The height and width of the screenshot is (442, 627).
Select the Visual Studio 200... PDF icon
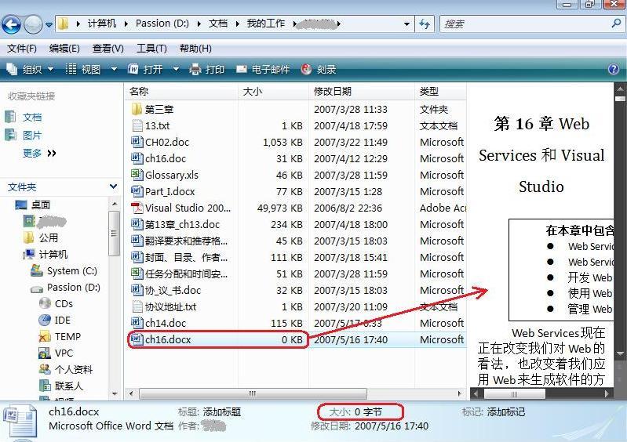137,208
